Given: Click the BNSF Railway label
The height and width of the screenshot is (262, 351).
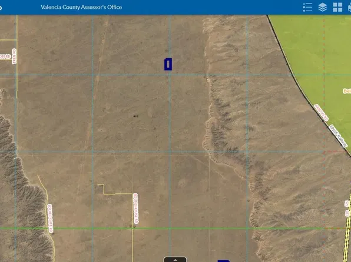Looking at the screenshot, I should (x=338, y=136).
